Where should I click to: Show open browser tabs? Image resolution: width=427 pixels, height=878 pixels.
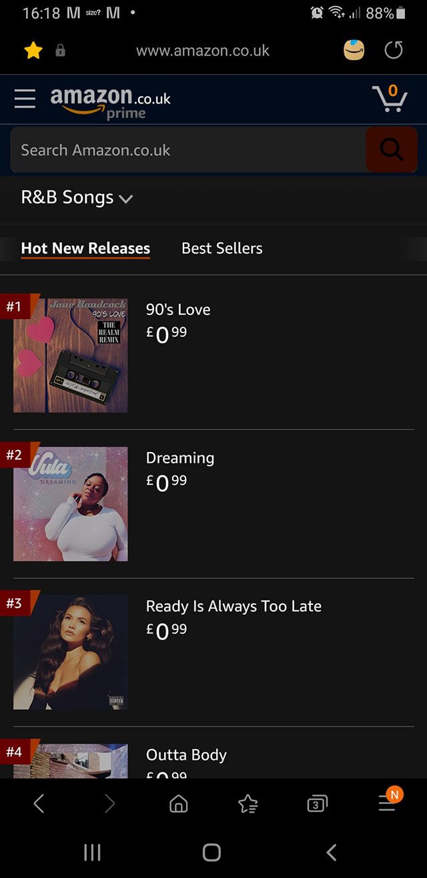(317, 804)
